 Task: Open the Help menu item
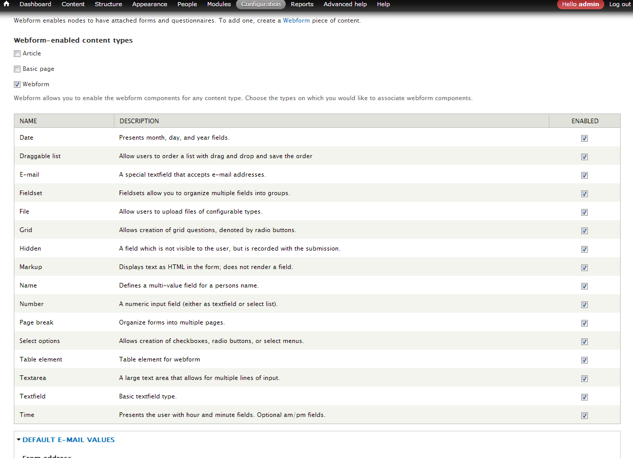click(x=383, y=4)
